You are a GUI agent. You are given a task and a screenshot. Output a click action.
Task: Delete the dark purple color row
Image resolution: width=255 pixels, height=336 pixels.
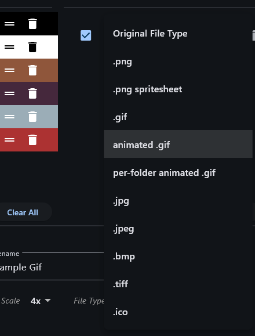(32, 93)
